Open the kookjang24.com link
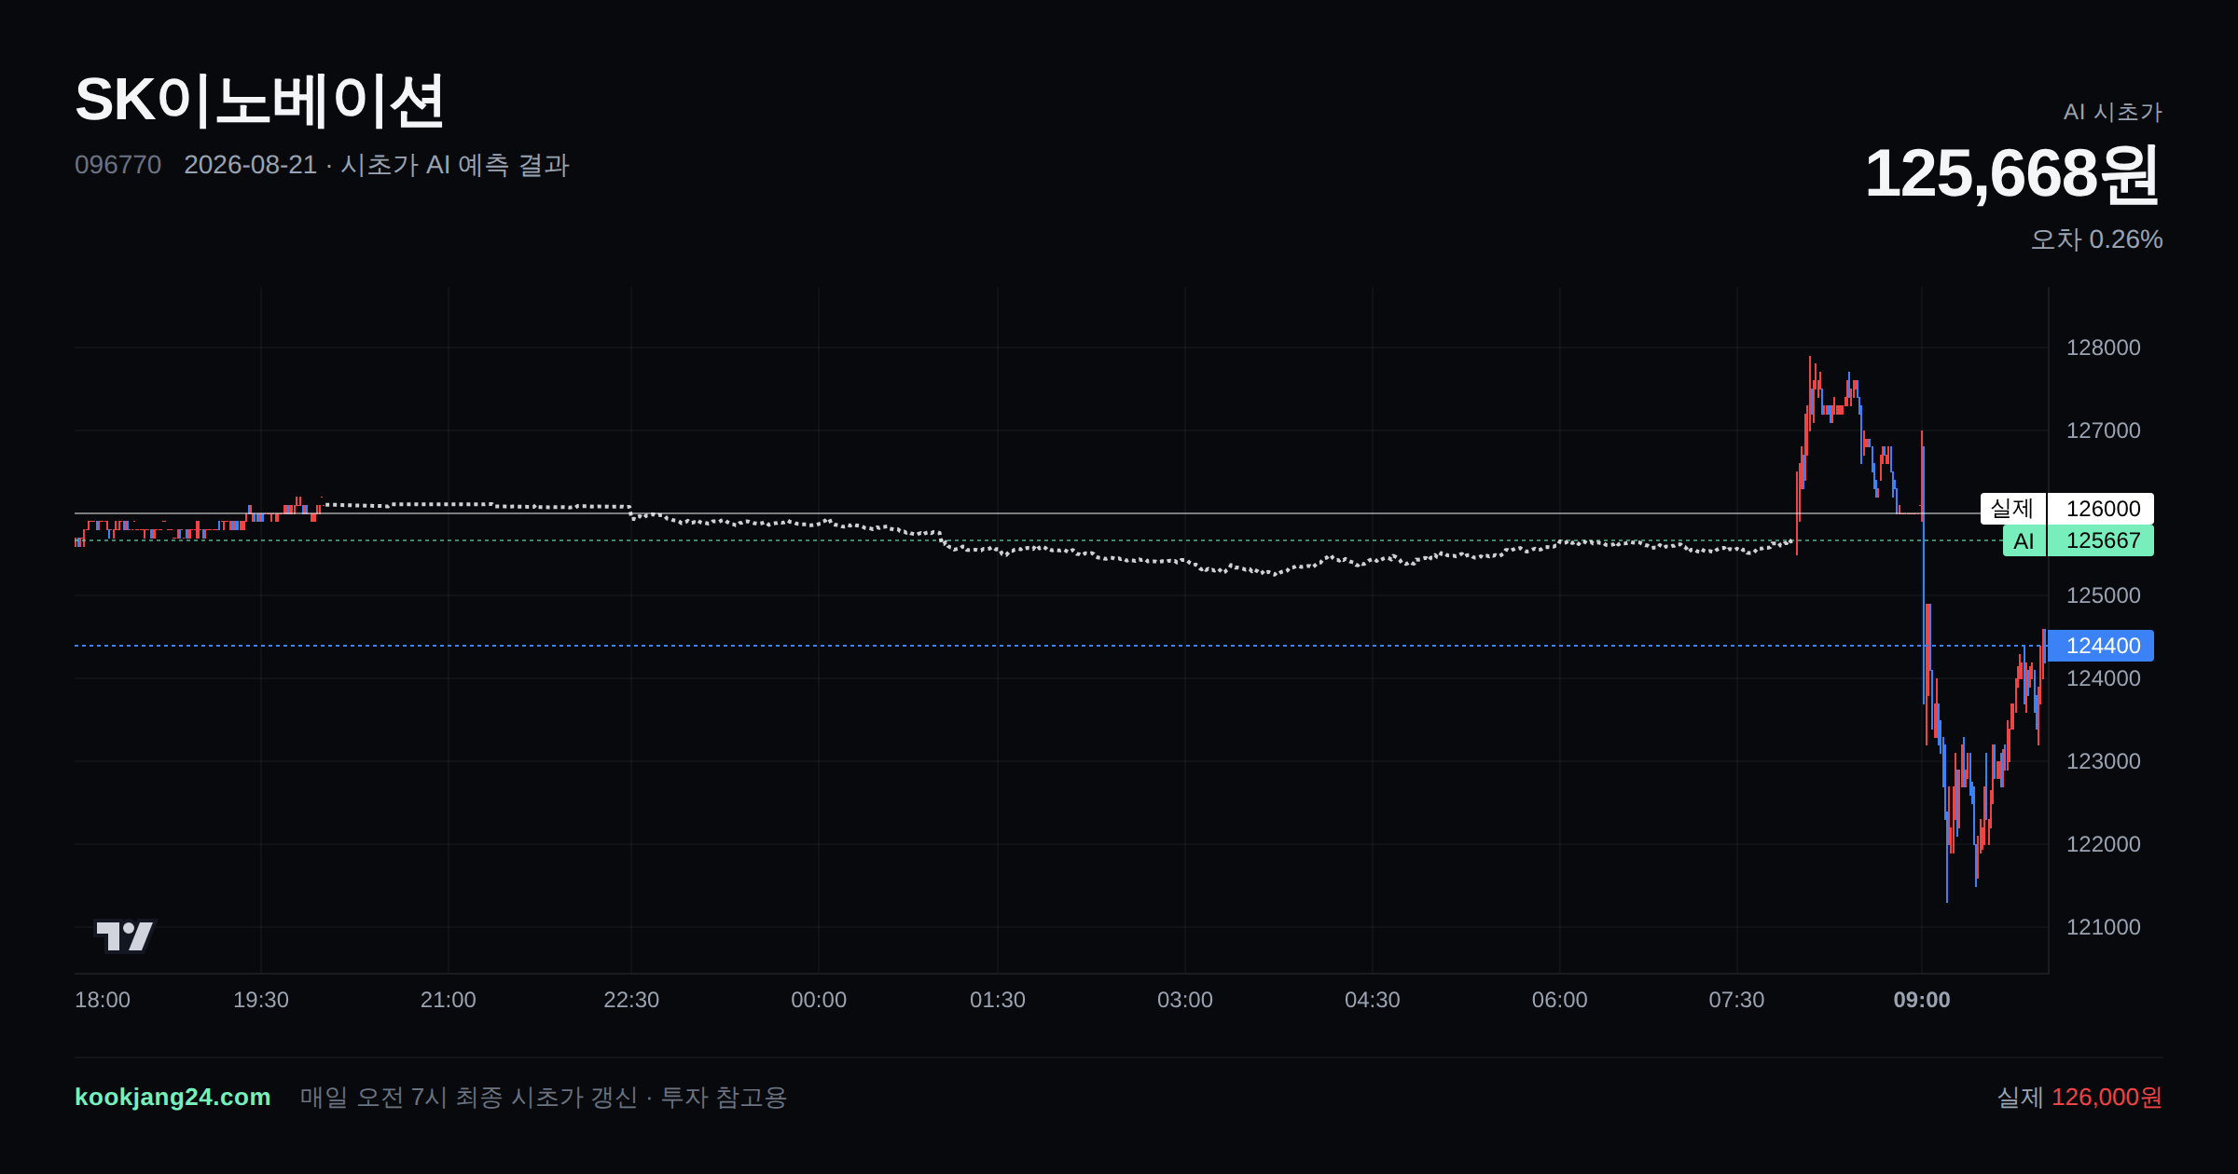Viewport: 2238px width, 1174px height. tap(173, 1097)
